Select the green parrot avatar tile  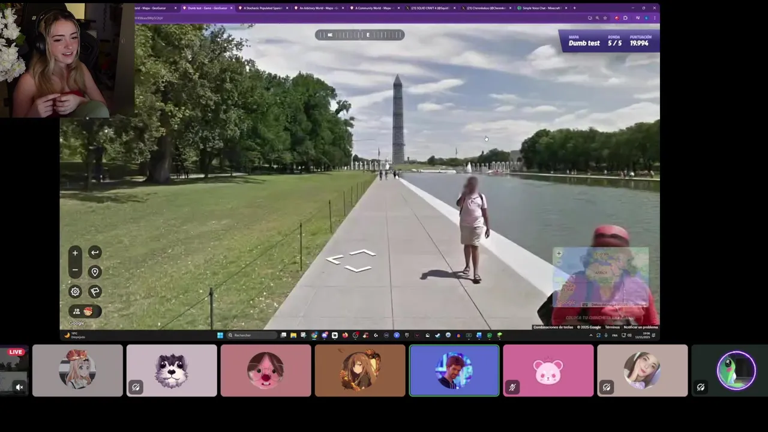coord(730,370)
